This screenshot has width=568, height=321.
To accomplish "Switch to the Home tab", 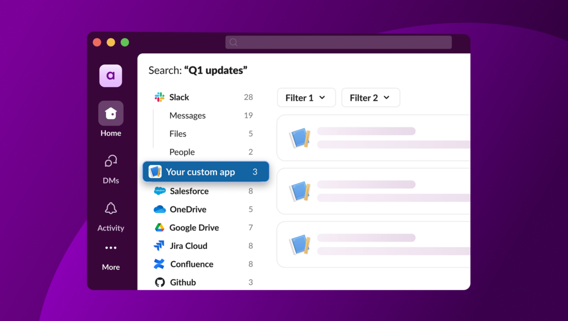I will 110,113.
